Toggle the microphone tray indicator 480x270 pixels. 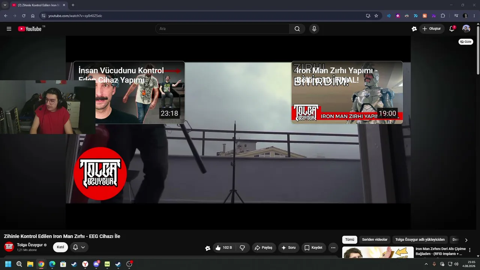click(434, 264)
